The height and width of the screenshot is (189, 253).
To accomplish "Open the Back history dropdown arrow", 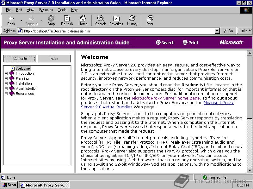I will click(x=21, y=20).
